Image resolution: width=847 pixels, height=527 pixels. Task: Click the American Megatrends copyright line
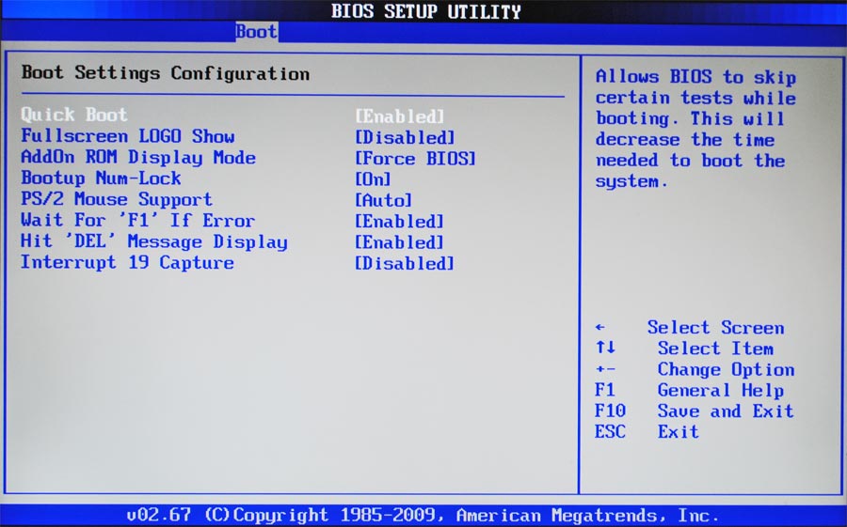(423, 515)
